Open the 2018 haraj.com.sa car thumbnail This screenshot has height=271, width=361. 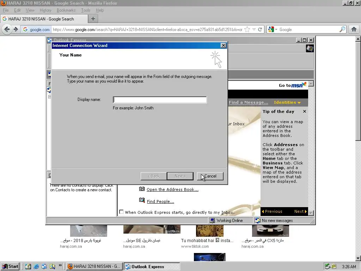pos(88,231)
